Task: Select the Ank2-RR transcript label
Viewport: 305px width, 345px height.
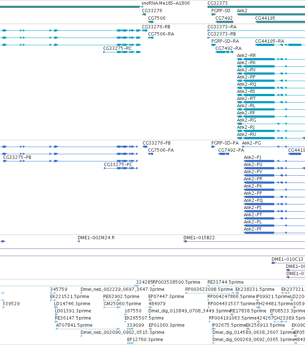Action: point(246,56)
